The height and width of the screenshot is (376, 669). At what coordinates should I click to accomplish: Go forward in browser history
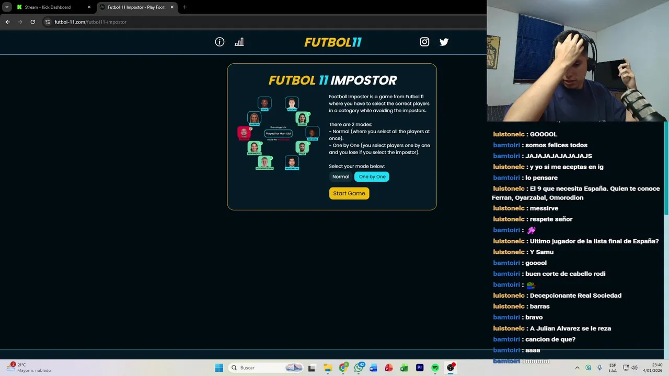coord(20,22)
